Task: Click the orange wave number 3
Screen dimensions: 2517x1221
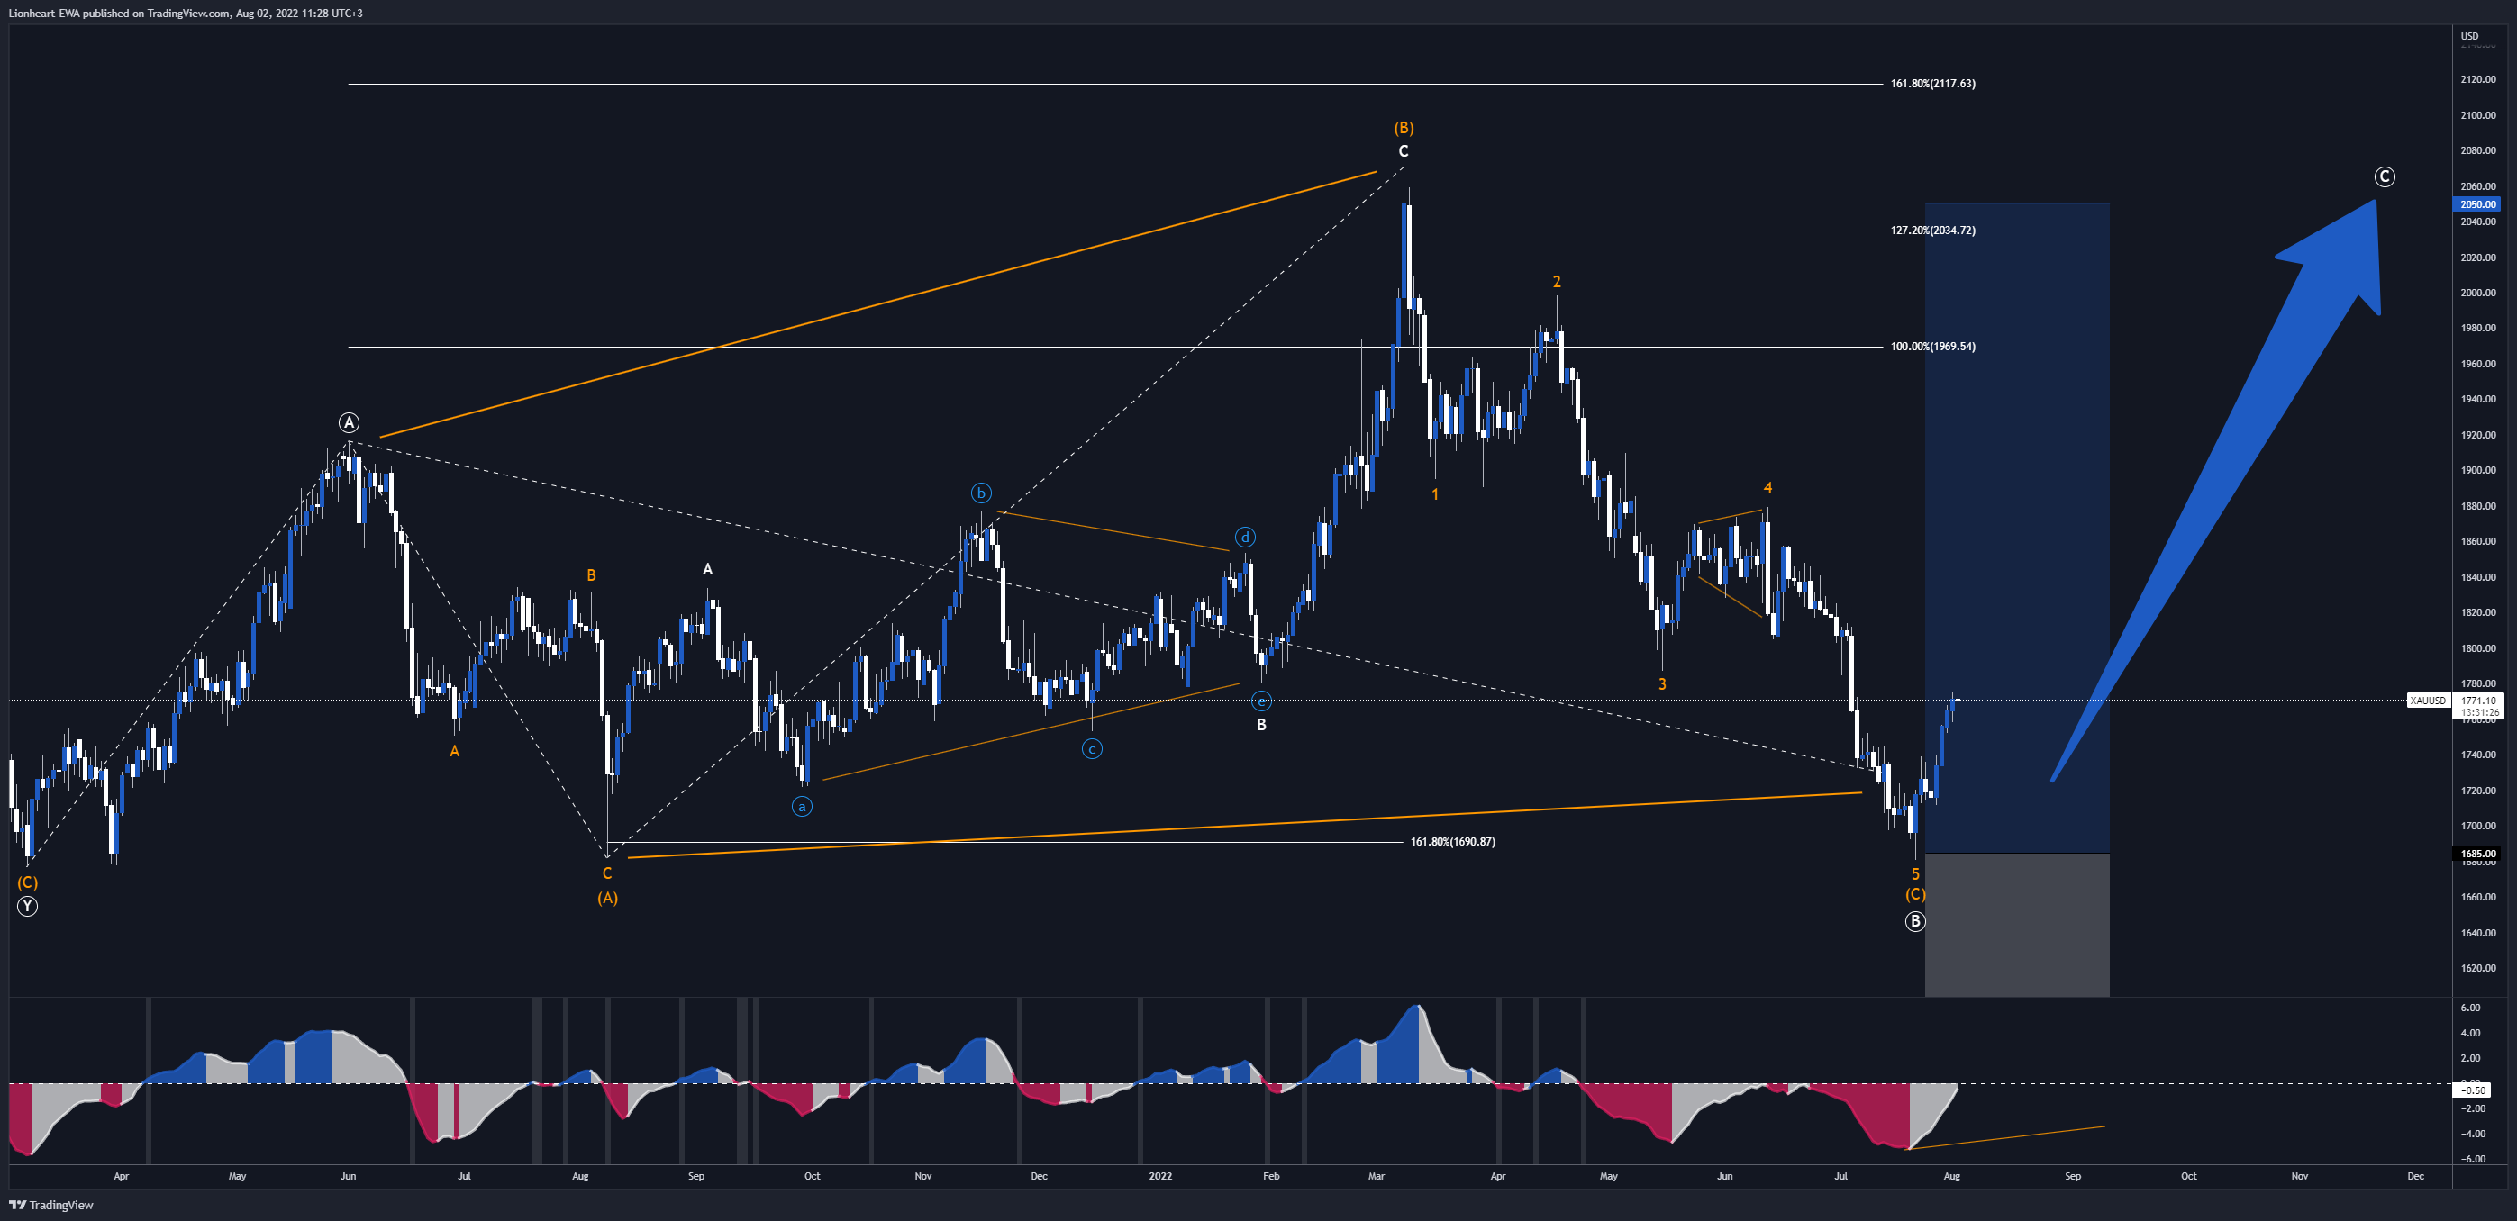Action: pos(1662,684)
